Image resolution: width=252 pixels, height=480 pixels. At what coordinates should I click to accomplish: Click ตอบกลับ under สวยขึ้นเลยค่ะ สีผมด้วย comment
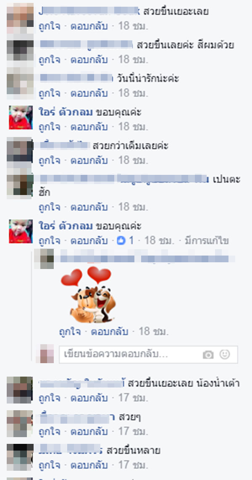pos(89,59)
